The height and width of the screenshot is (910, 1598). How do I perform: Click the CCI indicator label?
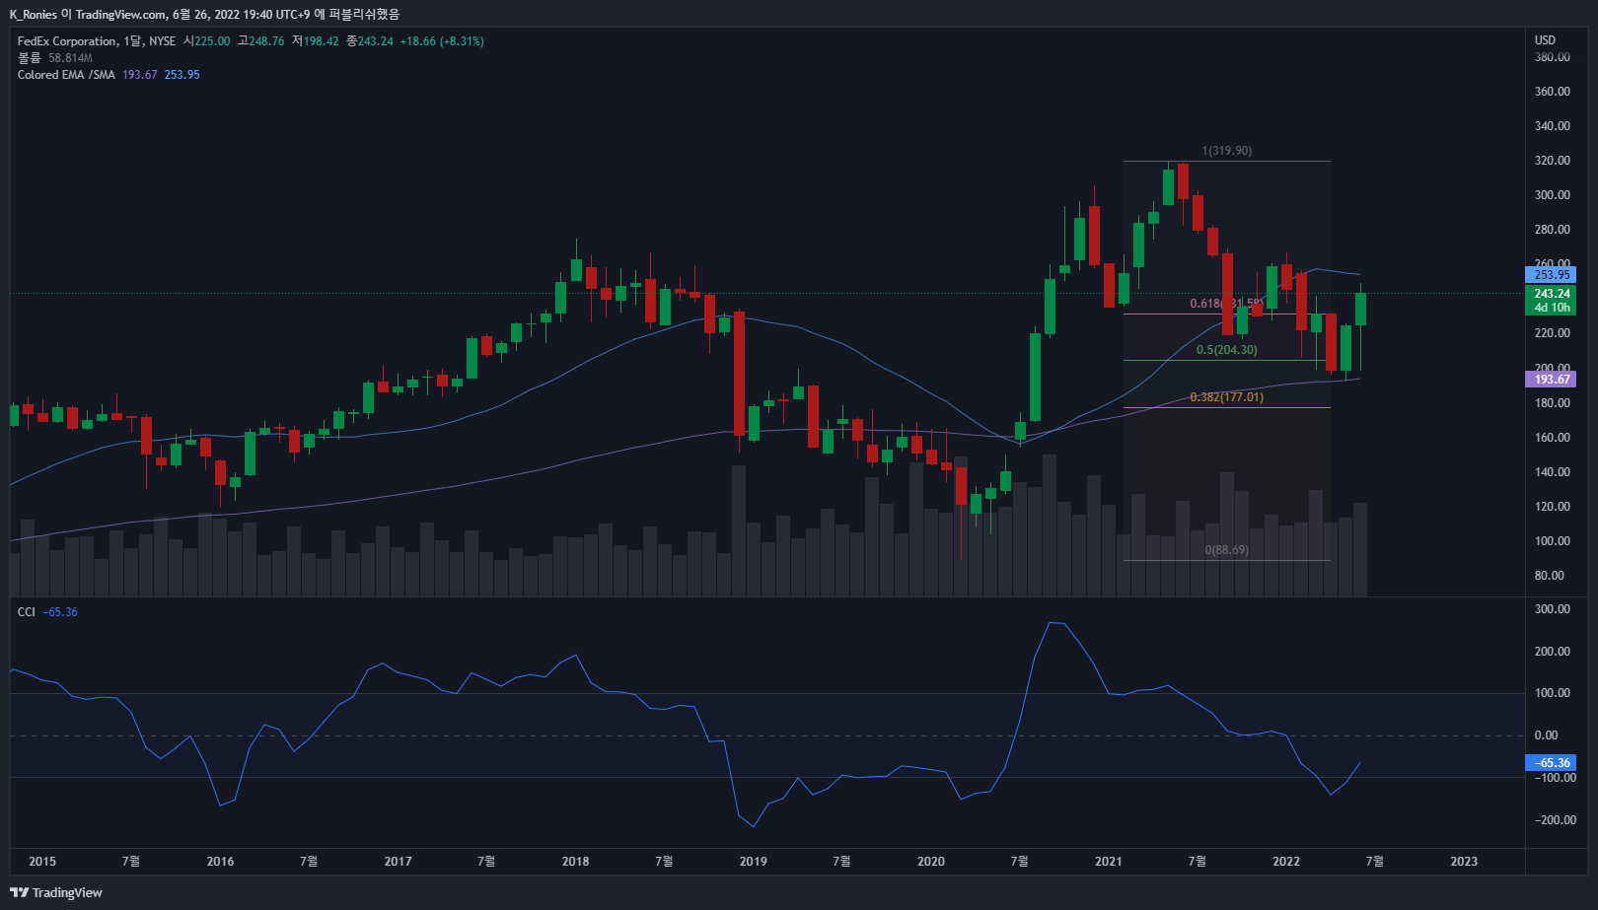pos(27,612)
